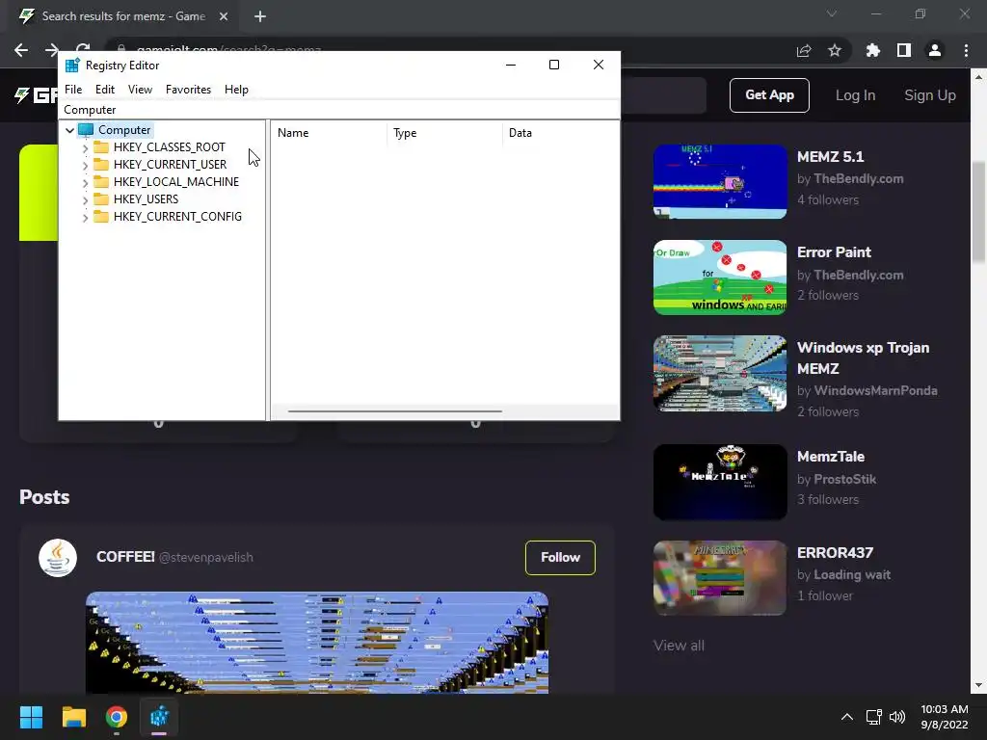987x740 pixels.
Task: Click the MemzTale title link
Action: pos(831,457)
